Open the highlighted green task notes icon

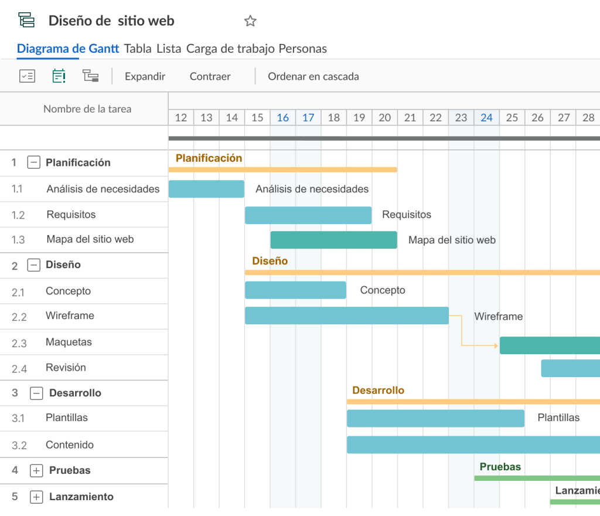coord(58,76)
